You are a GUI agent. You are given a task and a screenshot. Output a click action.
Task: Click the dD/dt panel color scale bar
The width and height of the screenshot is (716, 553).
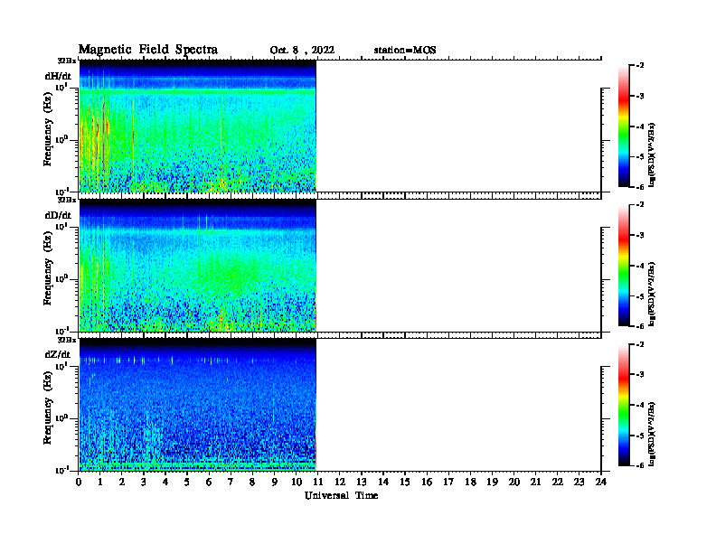(x=624, y=266)
